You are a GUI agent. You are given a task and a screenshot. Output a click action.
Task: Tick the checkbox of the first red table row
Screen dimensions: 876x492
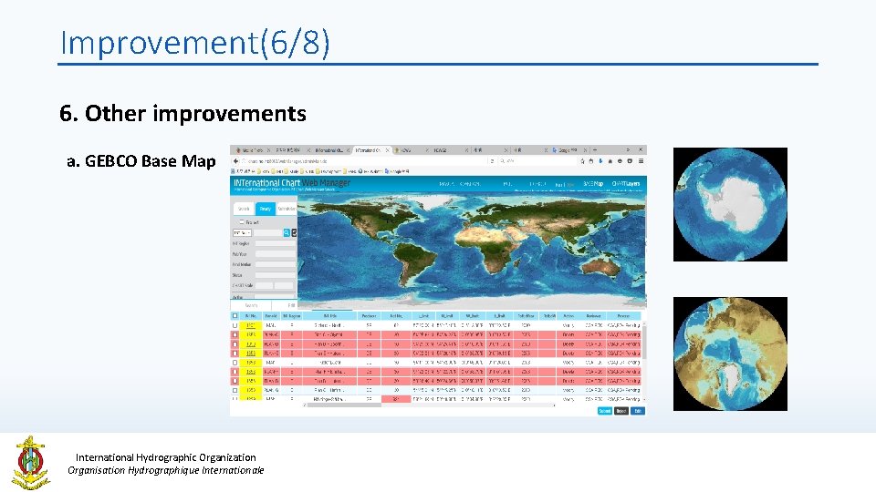[x=235, y=334]
